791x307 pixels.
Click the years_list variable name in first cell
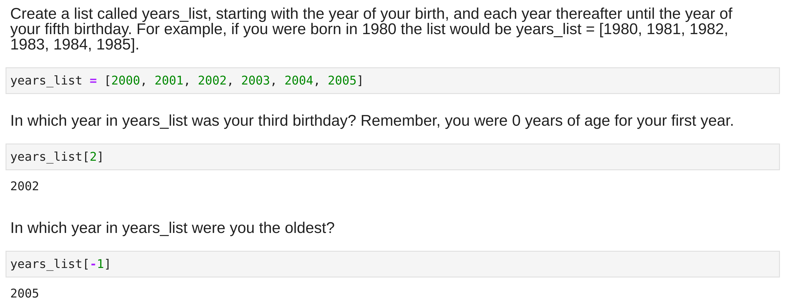click(x=46, y=81)
